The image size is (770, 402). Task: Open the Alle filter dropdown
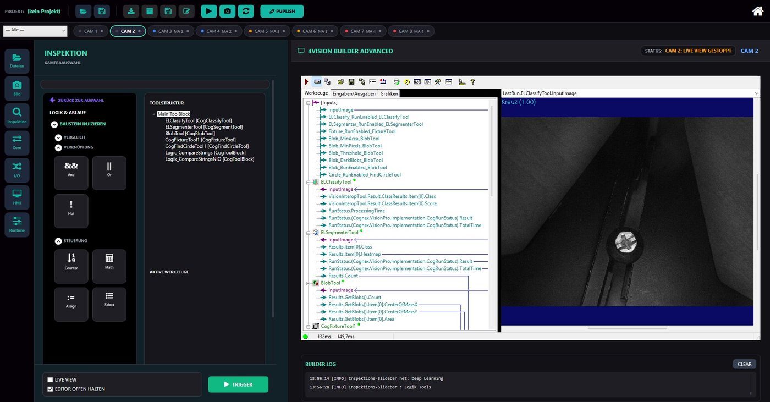click(35, 31)
